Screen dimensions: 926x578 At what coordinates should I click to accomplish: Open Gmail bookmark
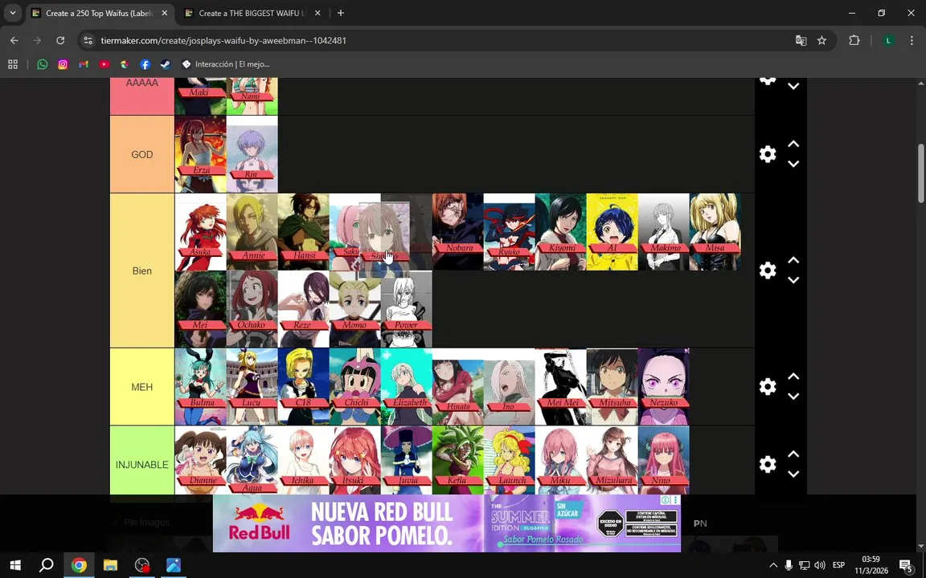pos(84,64)
